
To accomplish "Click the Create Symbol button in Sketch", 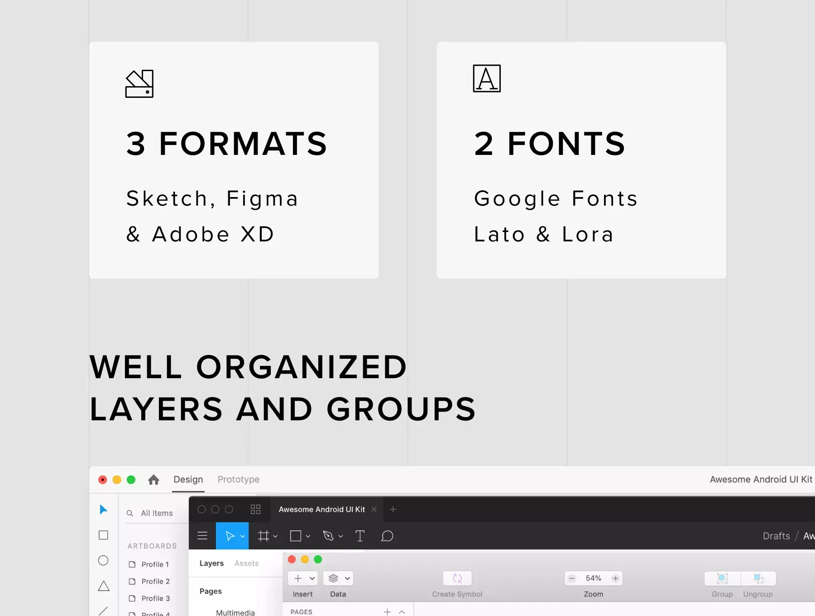I will click(457, 579).
